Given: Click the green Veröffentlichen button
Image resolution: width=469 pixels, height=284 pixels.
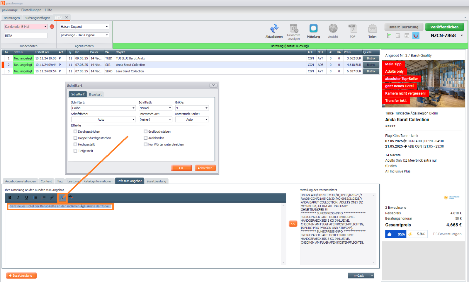Looking at the screenshot, I should click(x=444, y=27).
